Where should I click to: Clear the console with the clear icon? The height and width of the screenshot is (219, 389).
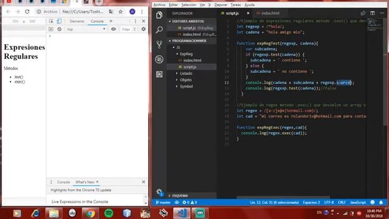[60, 29]
